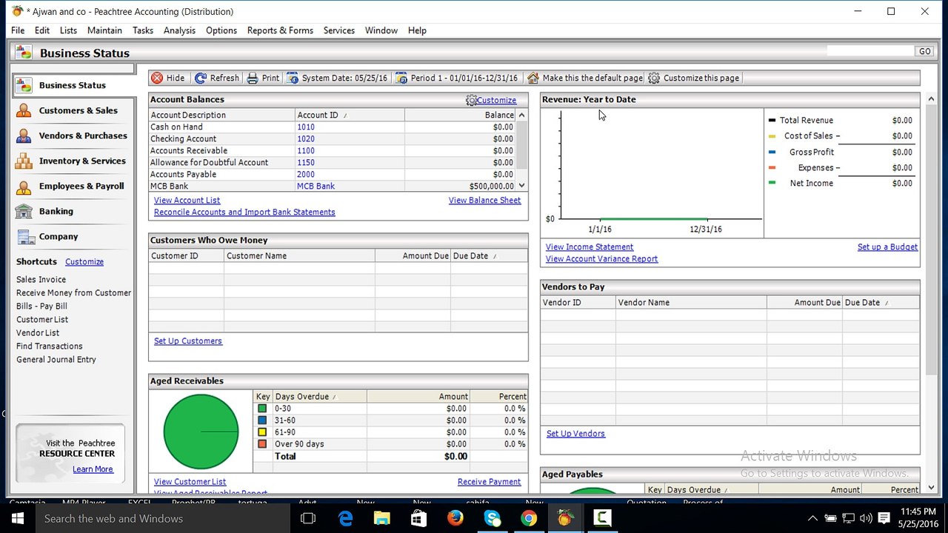
Task: Open the Windows Start menu
Action: (18, 518)
